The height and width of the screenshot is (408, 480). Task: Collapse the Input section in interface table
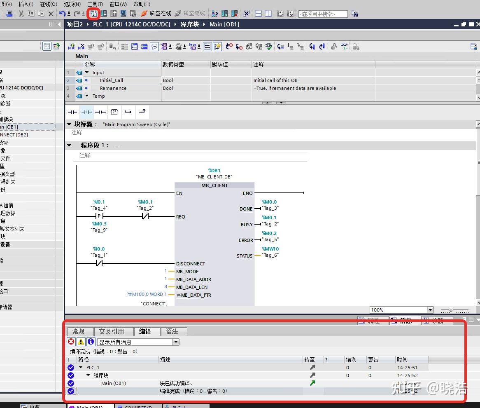pyautogui.click(x=87, y=73)
